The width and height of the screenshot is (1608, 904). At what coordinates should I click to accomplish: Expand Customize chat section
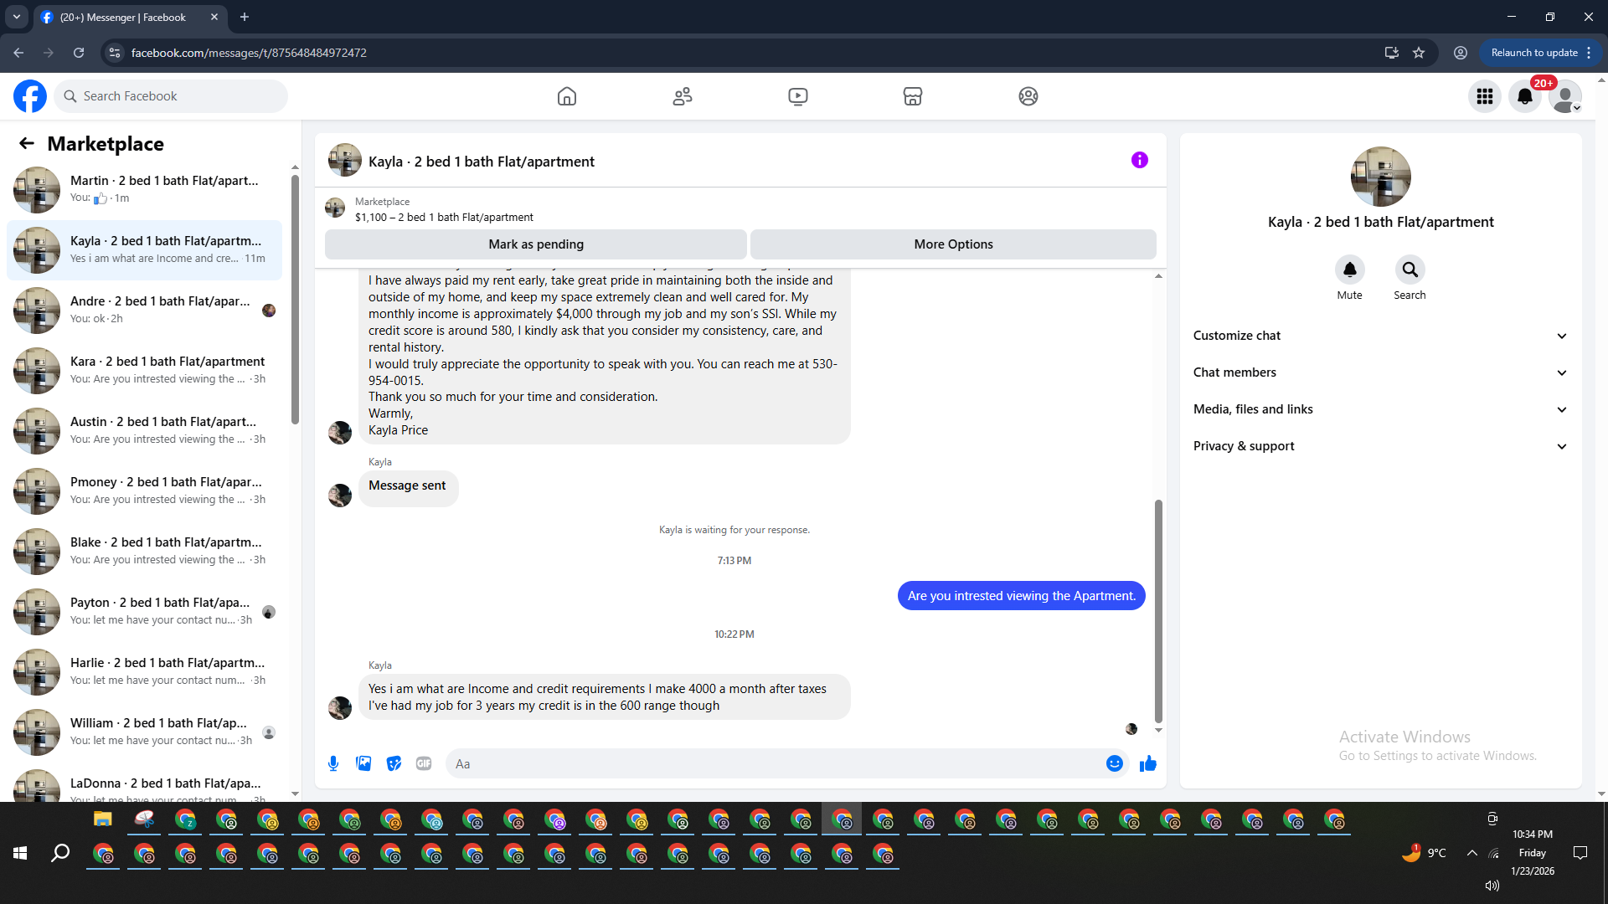point(1380,336)
